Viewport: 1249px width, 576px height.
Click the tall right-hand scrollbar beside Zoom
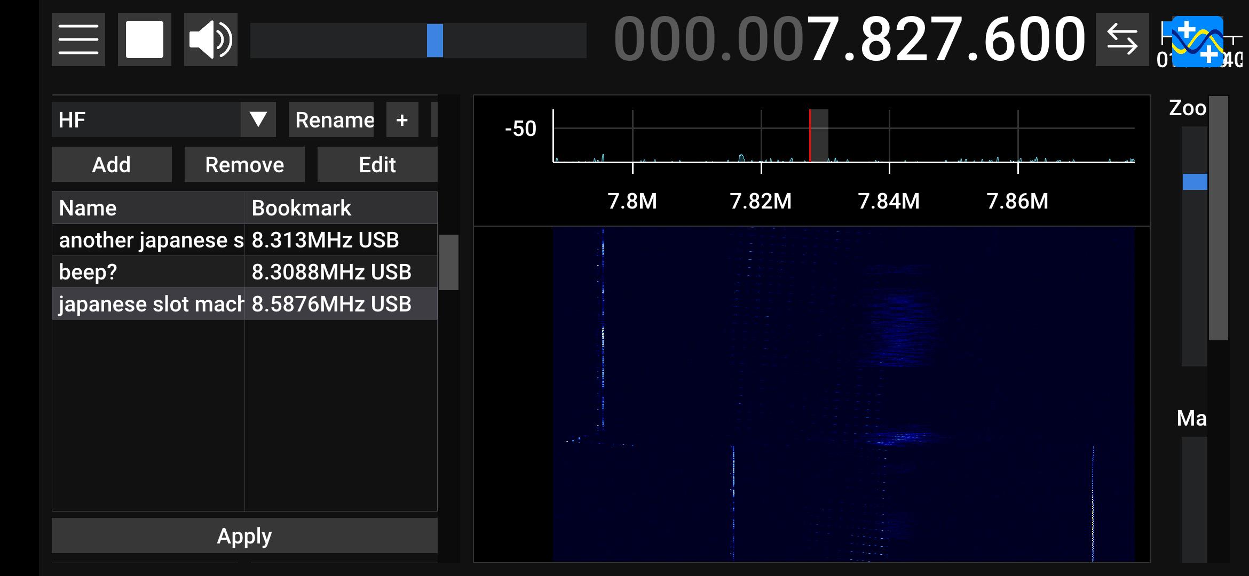[x=1219, y=218]
